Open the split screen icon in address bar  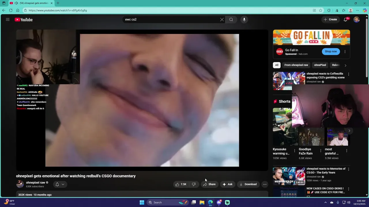(314, 10)
